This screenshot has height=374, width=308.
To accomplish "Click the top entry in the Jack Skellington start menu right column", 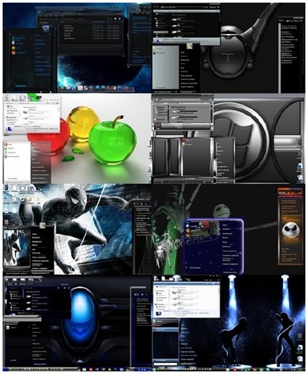I will click(225, 225).
